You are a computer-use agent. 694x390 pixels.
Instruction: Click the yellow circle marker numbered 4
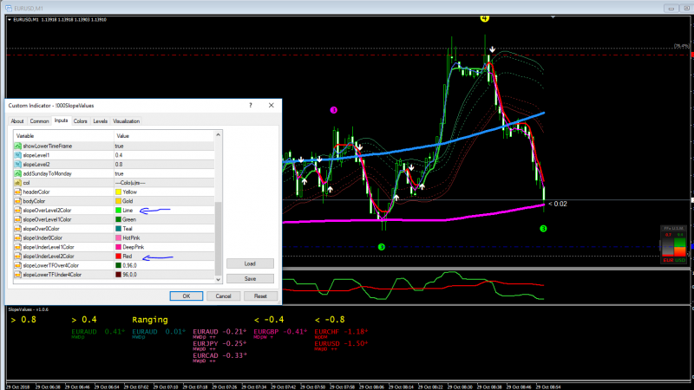click(x=484, y=18)
